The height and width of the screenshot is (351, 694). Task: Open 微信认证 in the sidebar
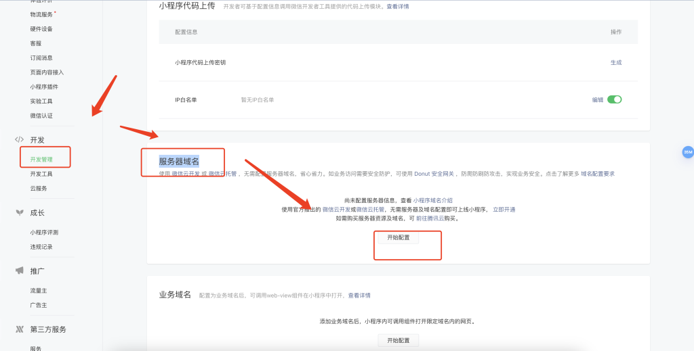coord(41,116)
